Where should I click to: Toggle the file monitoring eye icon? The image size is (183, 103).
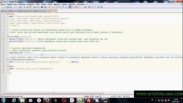(85, 7)
